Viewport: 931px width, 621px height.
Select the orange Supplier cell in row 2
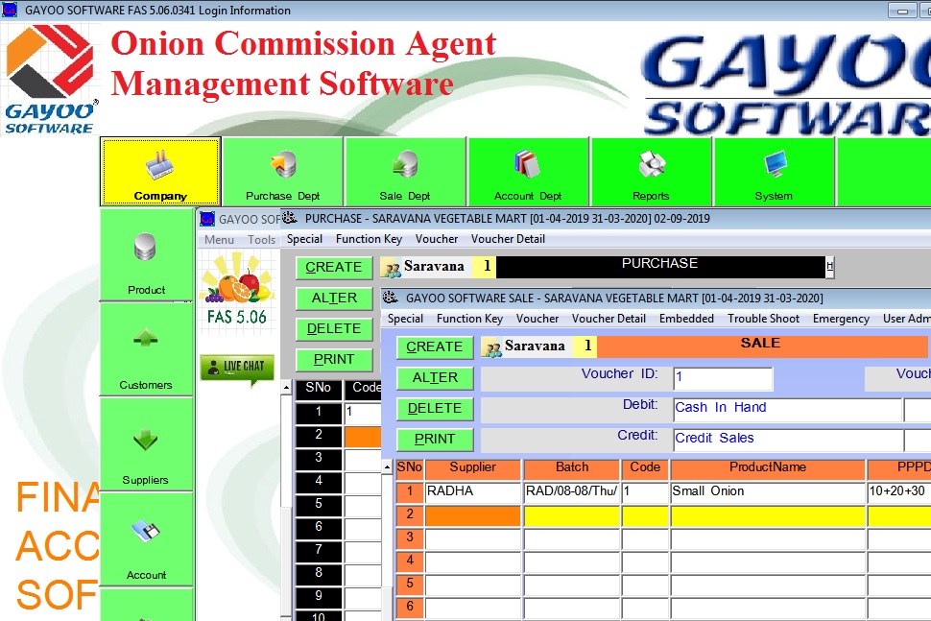point(472,515)
